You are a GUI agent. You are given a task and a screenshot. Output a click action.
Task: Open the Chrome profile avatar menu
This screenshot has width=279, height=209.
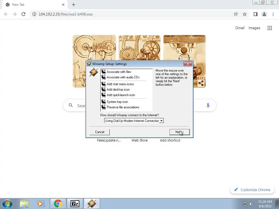[264, 14]
